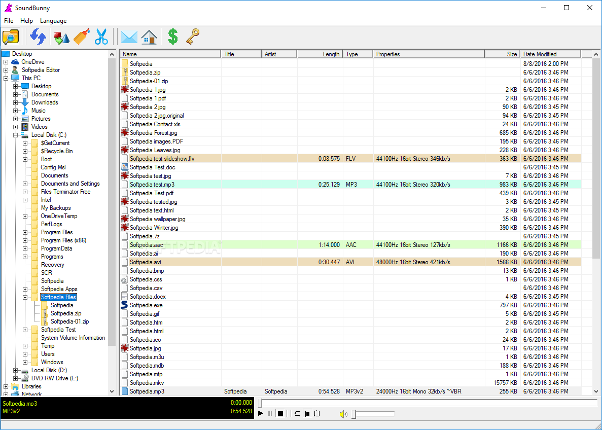The width and height of the screenshot is (602, 430).
Task: Click the DVD RW Drive icon
Action: coord(25,378)
